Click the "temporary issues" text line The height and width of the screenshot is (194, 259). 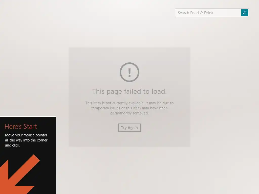(129, 108)
